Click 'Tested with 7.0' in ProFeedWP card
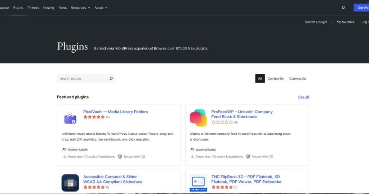Viewport: 369px width, 194px height. pyautogui.click(x=262, y=156)
